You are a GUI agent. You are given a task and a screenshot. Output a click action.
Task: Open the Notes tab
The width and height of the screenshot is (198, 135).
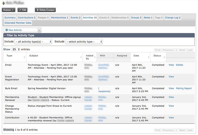point(148,18)
